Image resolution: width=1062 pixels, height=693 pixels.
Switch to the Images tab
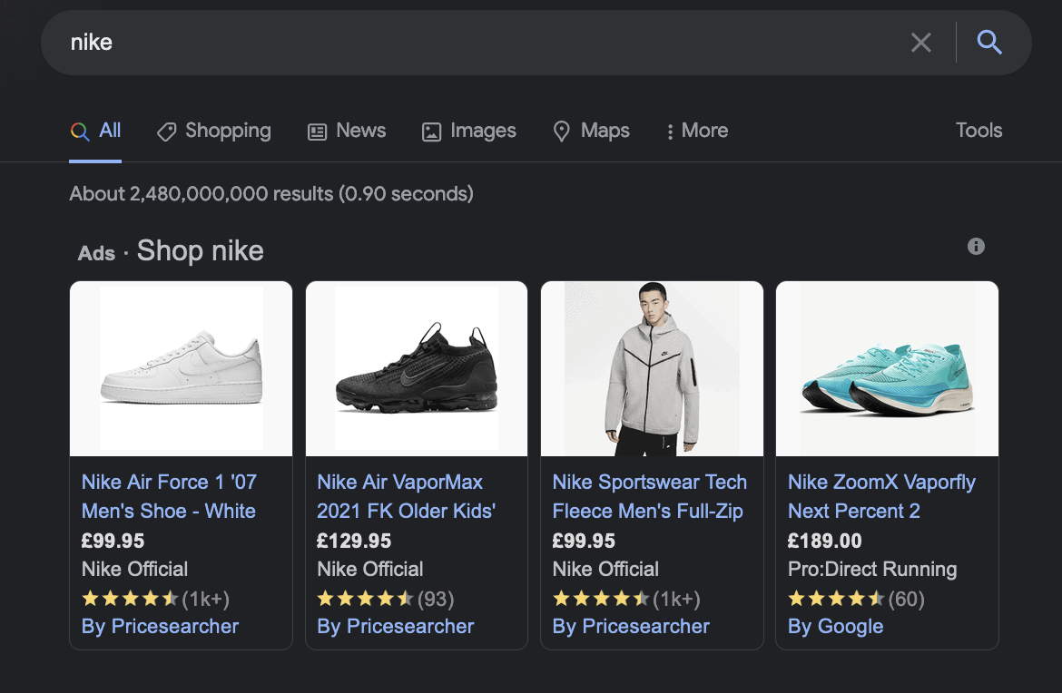click(x=468, y=131)
